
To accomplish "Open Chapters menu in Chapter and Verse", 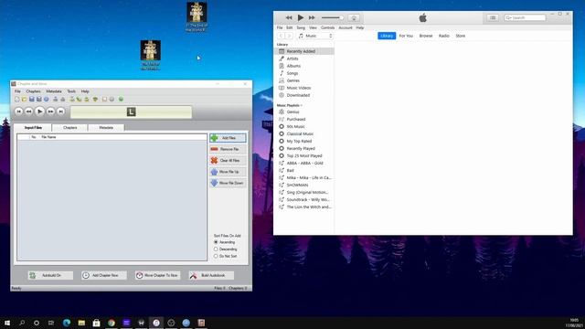I will [x=33, y=91].
